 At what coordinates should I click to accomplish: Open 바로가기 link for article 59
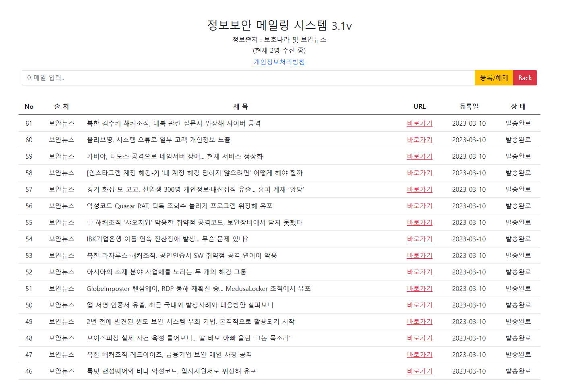(x=420, y=156)
